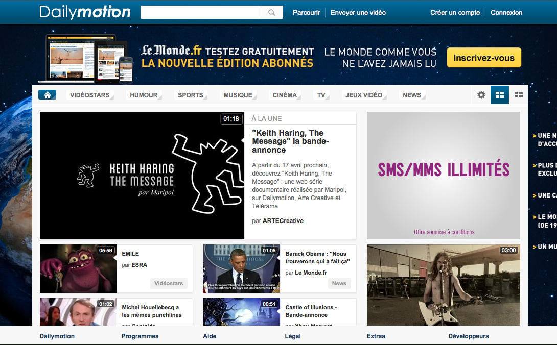This screenshot has height=345, width=557.
Task: Open Barack Obama video thumbnail
Action: 242,268
